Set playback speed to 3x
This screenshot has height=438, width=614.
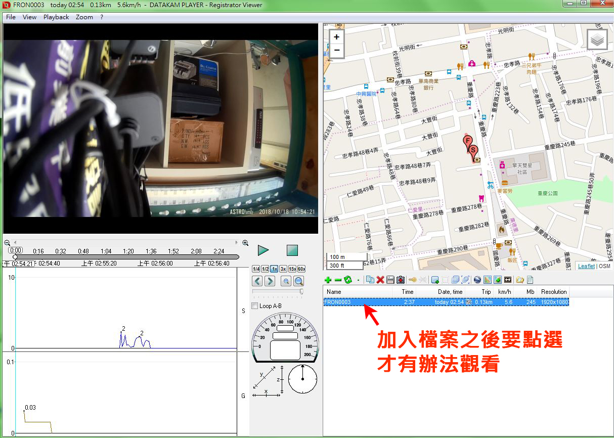[283, 269]
